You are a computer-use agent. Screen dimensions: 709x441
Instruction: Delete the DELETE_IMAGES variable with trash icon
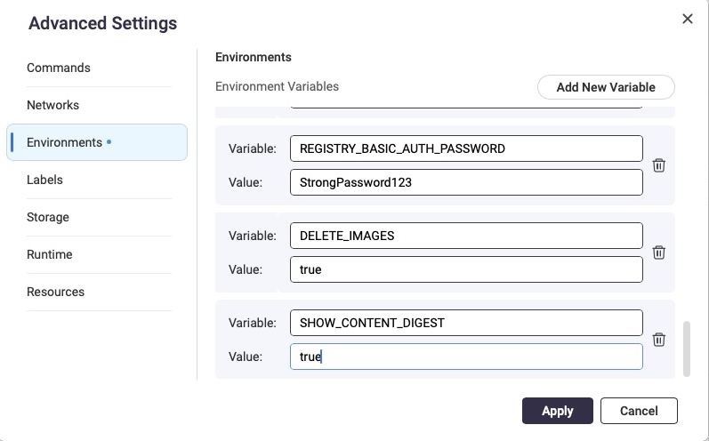pyautogui.click(x=659, y=253)
